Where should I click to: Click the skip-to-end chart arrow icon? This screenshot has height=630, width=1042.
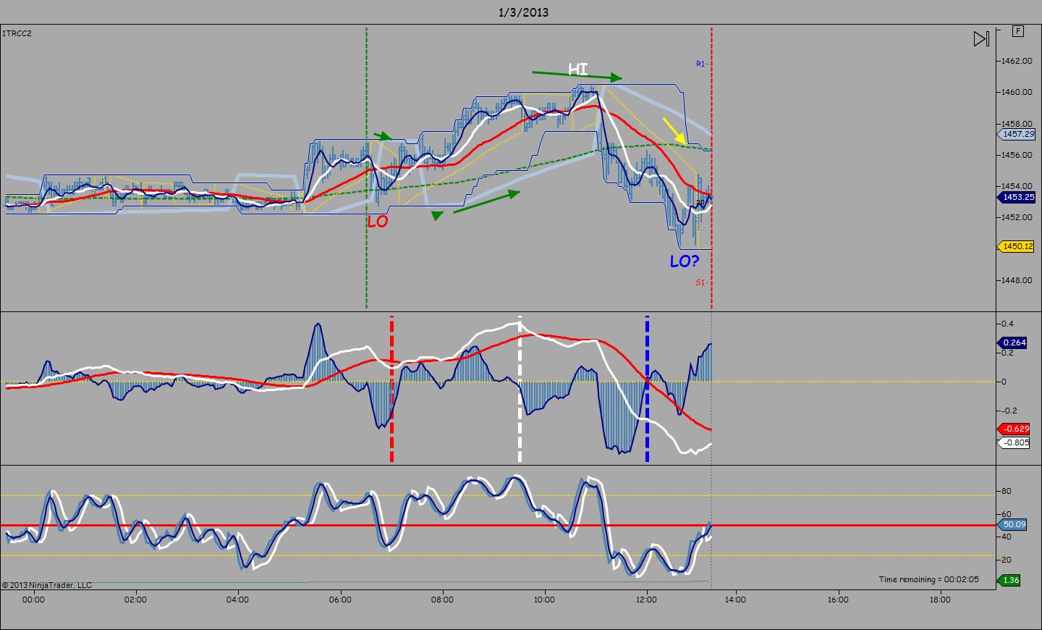pos(980,39)
